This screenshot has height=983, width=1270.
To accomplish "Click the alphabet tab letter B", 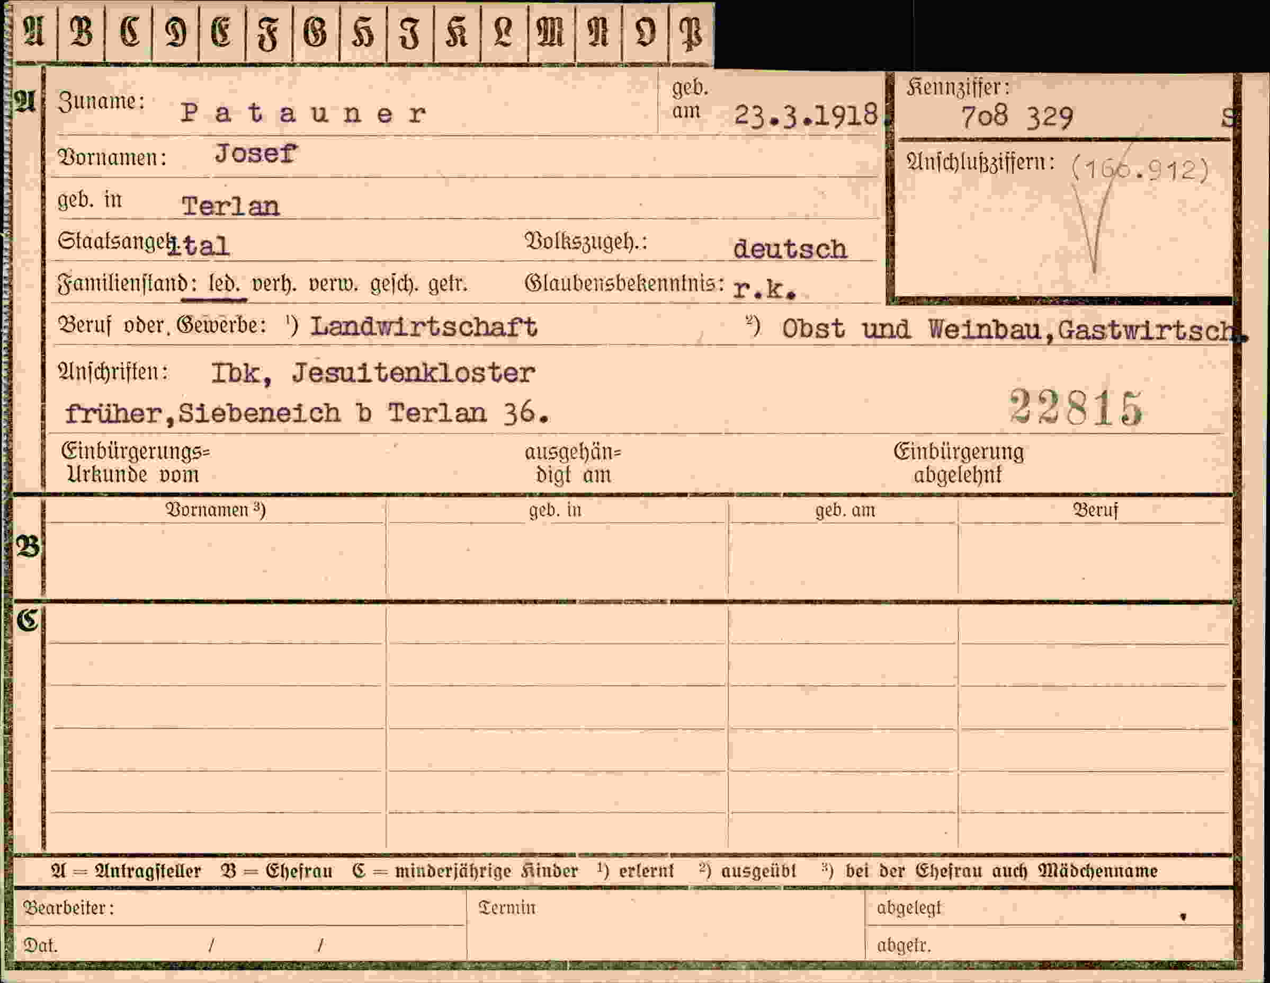I will (x=81, y=32).
